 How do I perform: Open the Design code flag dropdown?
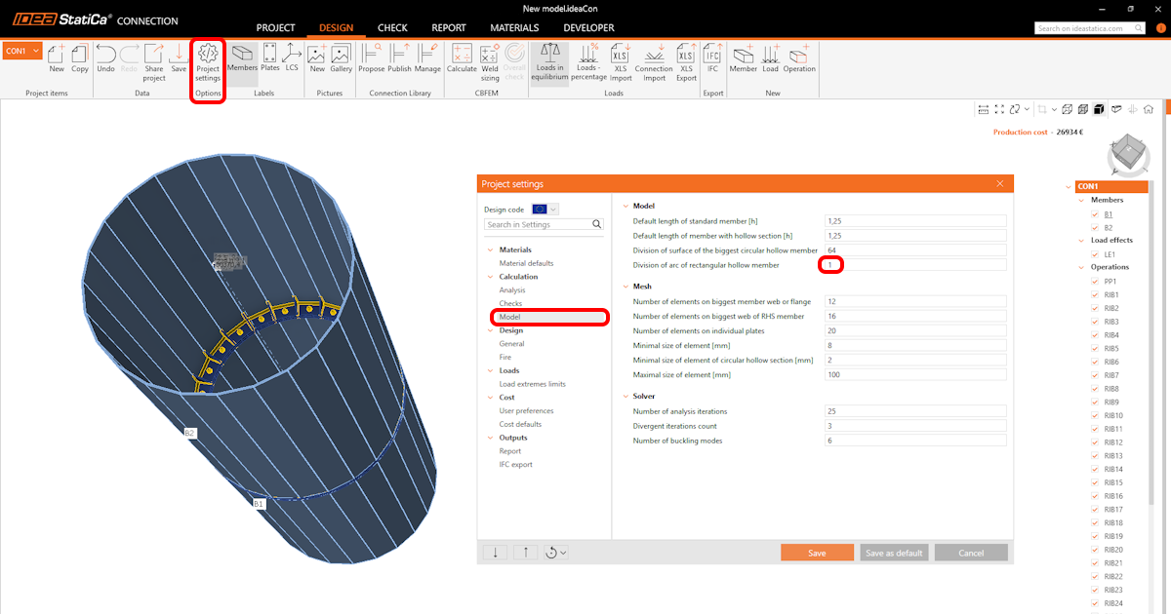tap(545, 209)
